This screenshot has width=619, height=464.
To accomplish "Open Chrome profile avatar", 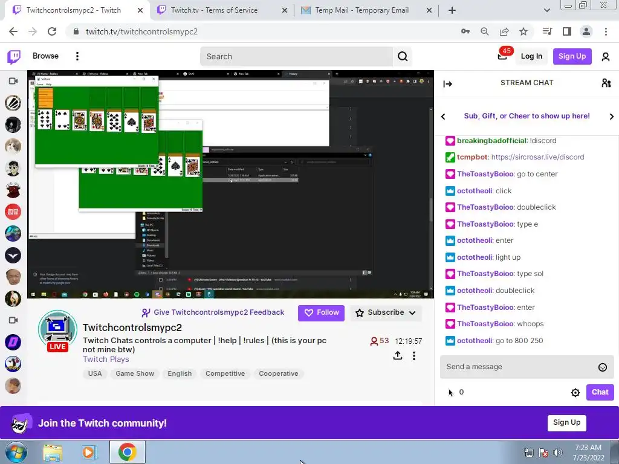I will (x=586, y=31).
